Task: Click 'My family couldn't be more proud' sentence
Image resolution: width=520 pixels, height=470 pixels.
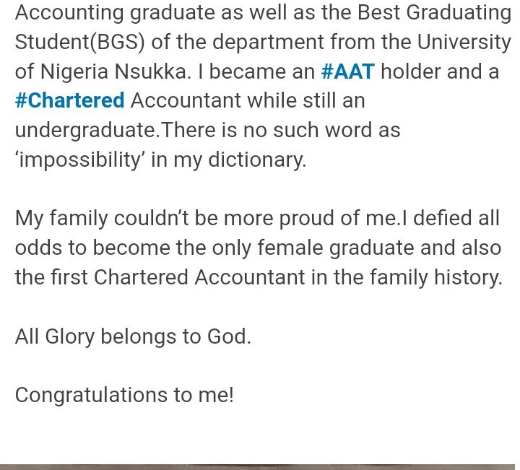Action: click(x=206, y=219)
